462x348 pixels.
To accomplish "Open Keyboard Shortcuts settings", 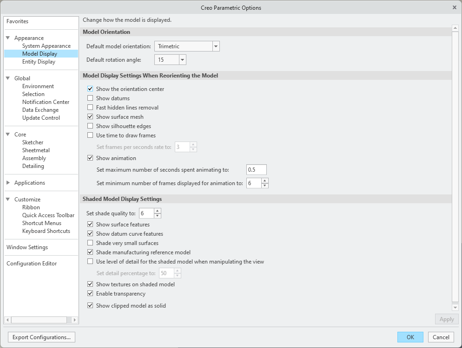I will (46, 231).
